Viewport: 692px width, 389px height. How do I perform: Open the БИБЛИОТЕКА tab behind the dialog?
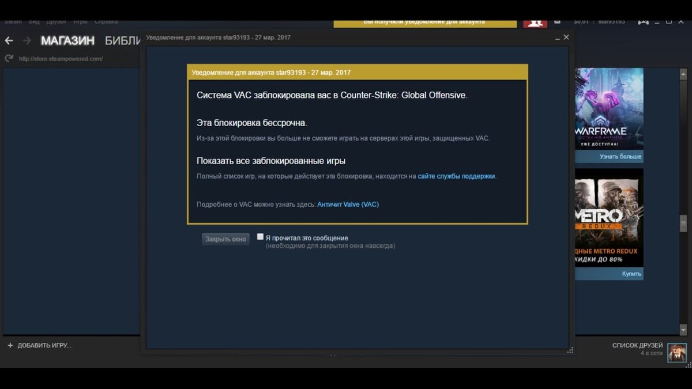[123, 41]
